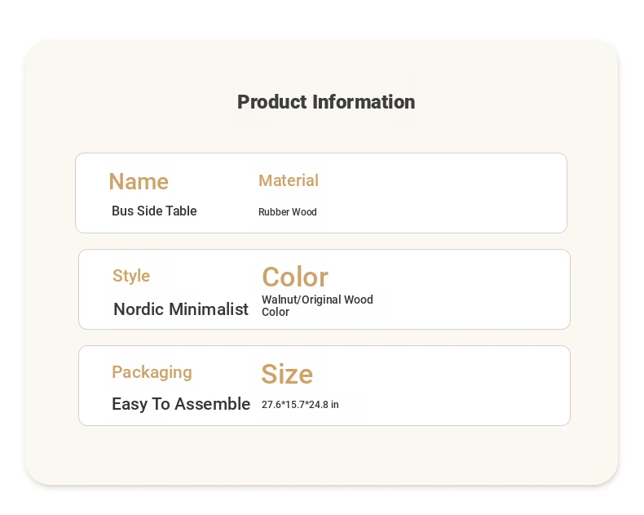Click the Bus Side Table text

click(154, 211)
